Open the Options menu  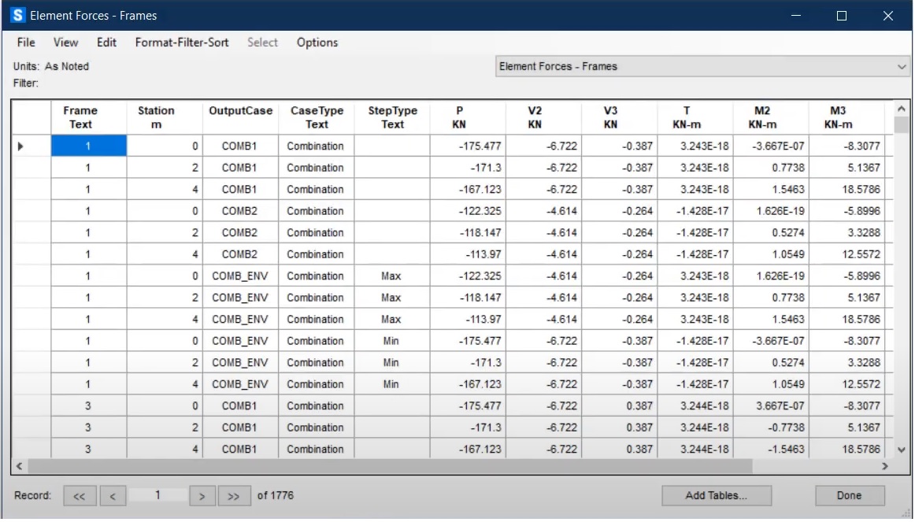[317, 43]
